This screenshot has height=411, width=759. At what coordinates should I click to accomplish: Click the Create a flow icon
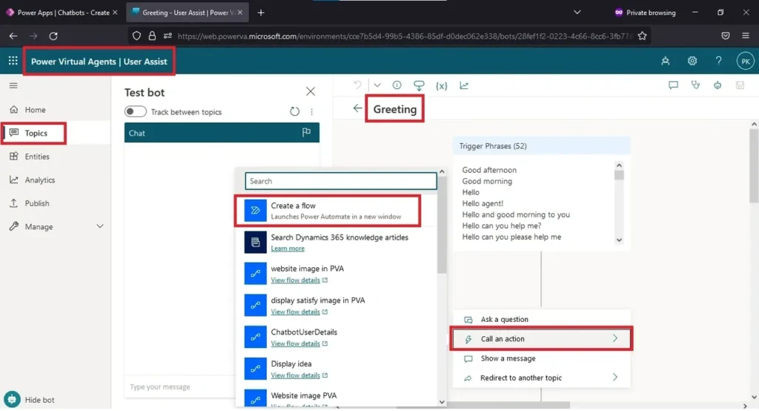(x=255, y=211)
